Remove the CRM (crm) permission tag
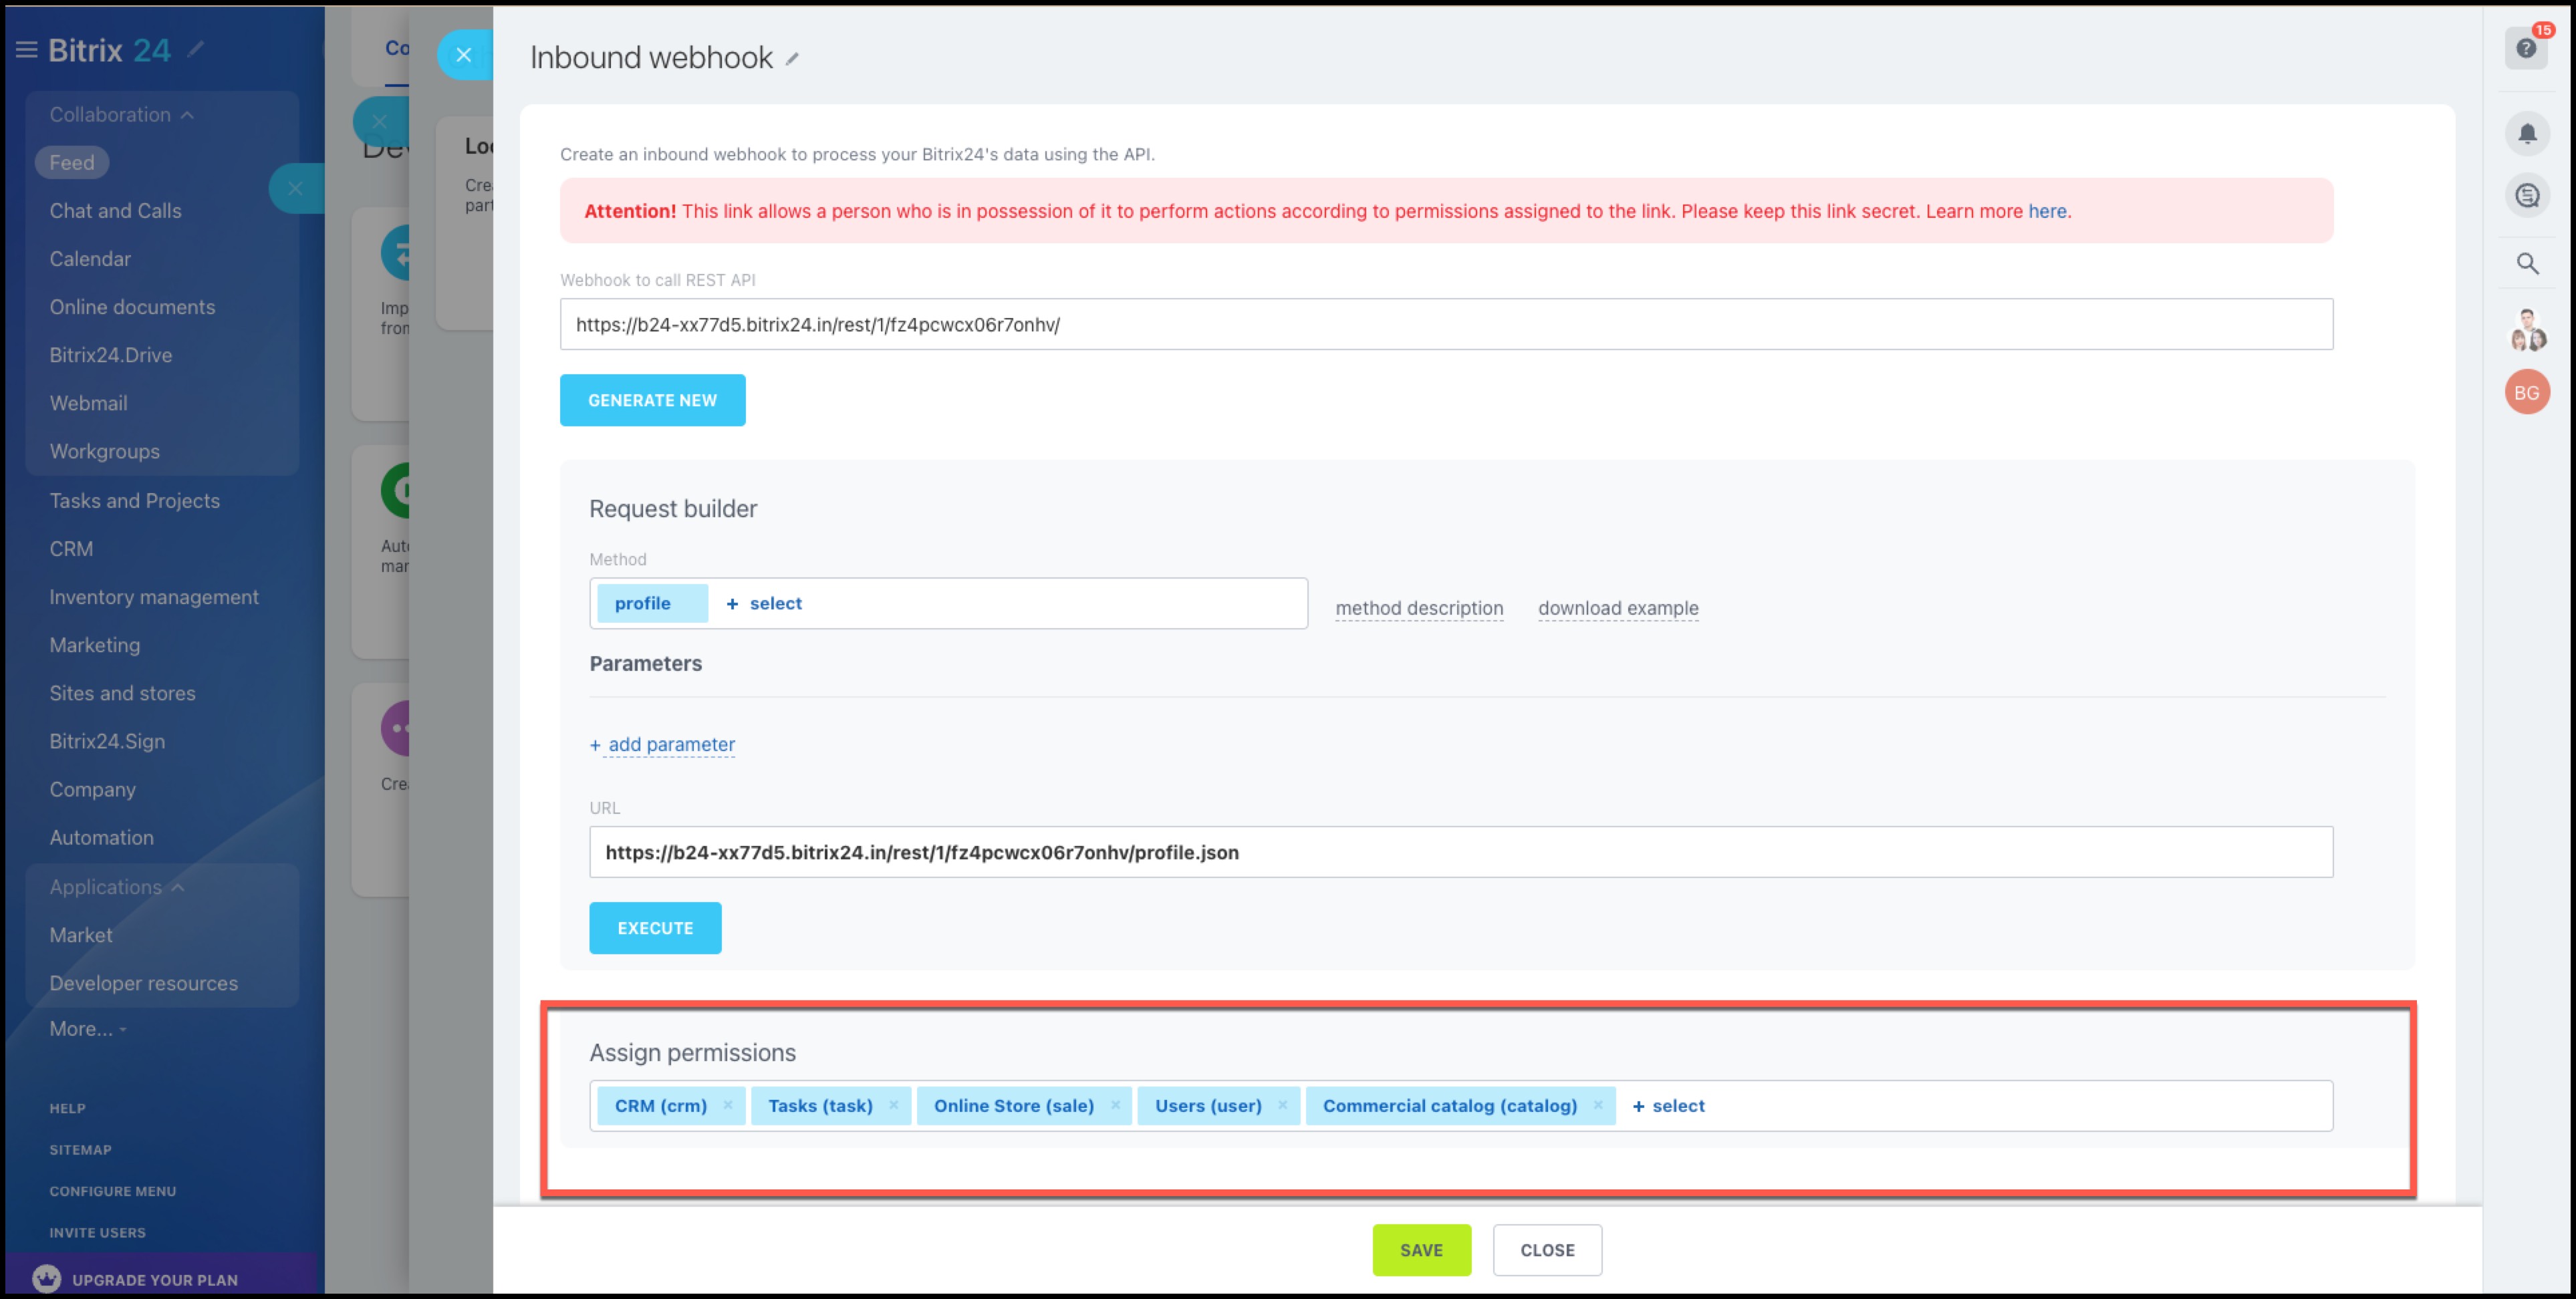The height and width of the screenshot is (1299, 2576). point(728,1105)
